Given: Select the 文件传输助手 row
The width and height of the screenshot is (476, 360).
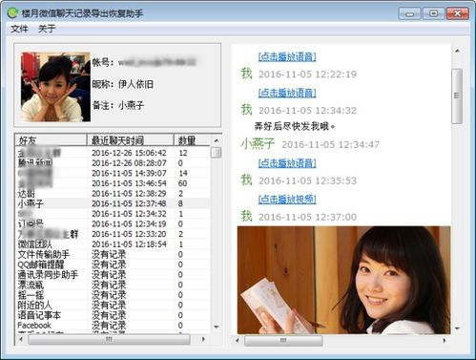Looking at the screenshot, I should click(113, 254).
